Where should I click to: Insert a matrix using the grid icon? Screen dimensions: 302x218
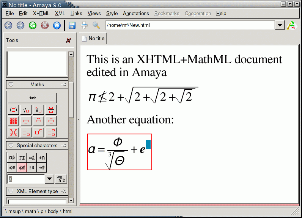[13, 121]
